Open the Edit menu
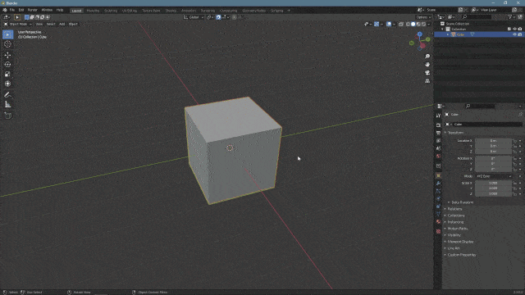 pos(21,10)
